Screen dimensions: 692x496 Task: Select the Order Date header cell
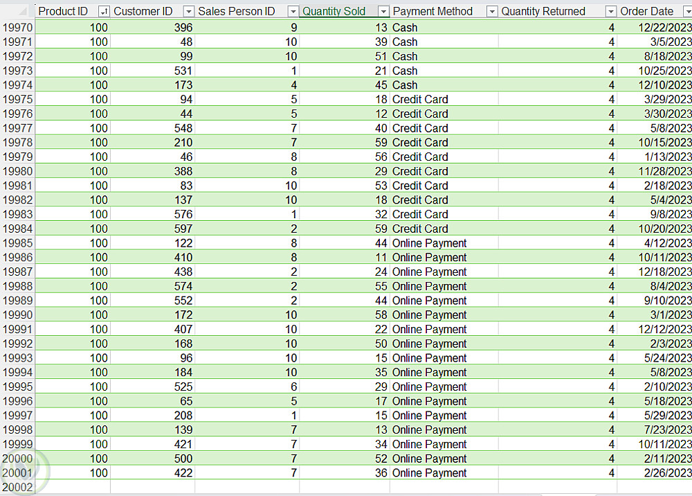pyautogui.click(x=655, y=12)
